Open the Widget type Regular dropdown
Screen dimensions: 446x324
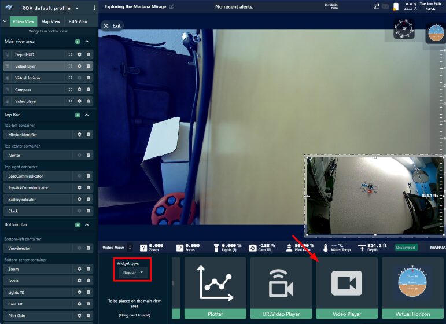[133, 271]
